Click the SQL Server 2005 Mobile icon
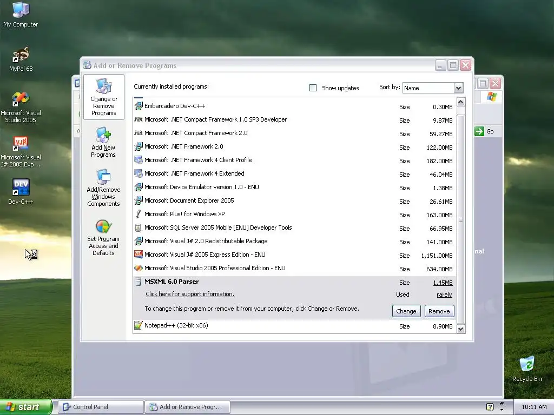 pos(138,227)
